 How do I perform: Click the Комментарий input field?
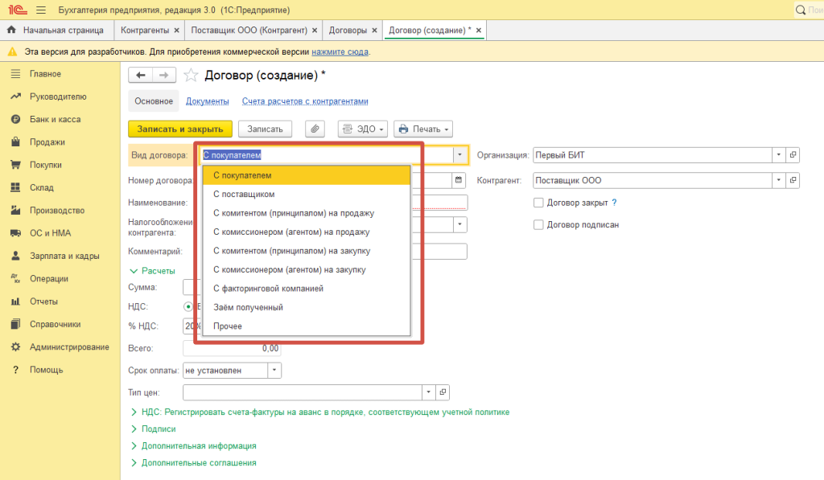tap(439, 252)
